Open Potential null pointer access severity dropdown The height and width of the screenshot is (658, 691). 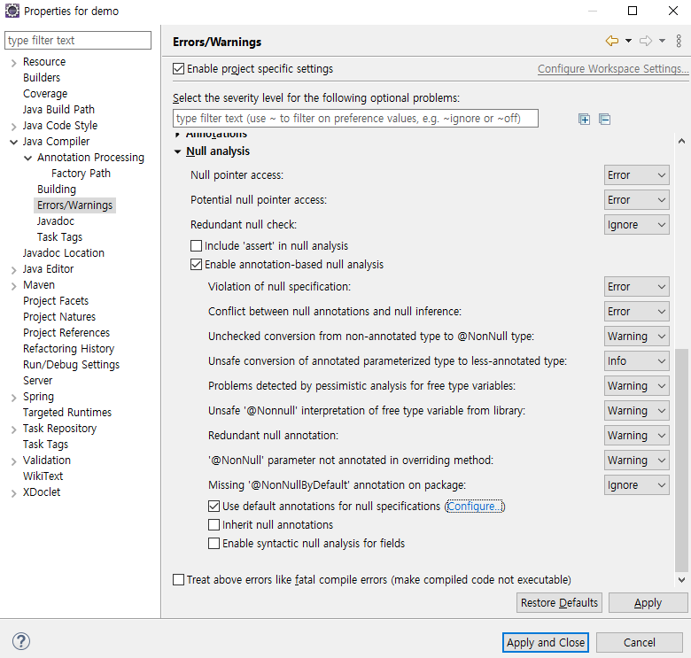click(636, 199)
